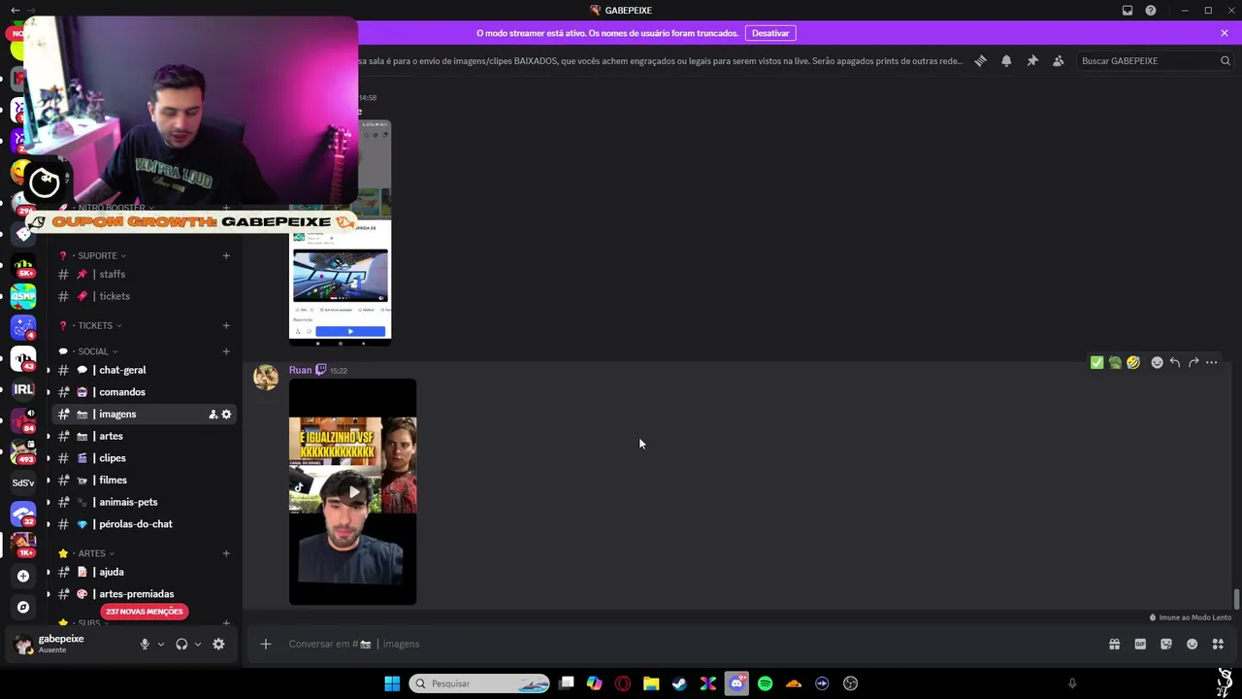Viewport: 1242px width, 699px height.
Task: Open the emoji picker in message bar
Action: tap(1192, 644)
